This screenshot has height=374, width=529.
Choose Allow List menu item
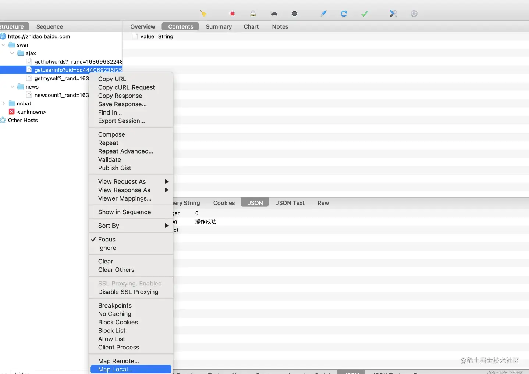[131, 339]
